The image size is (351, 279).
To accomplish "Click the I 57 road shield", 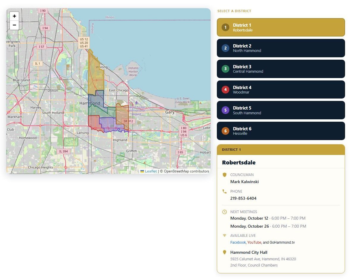I will [41, 47].
